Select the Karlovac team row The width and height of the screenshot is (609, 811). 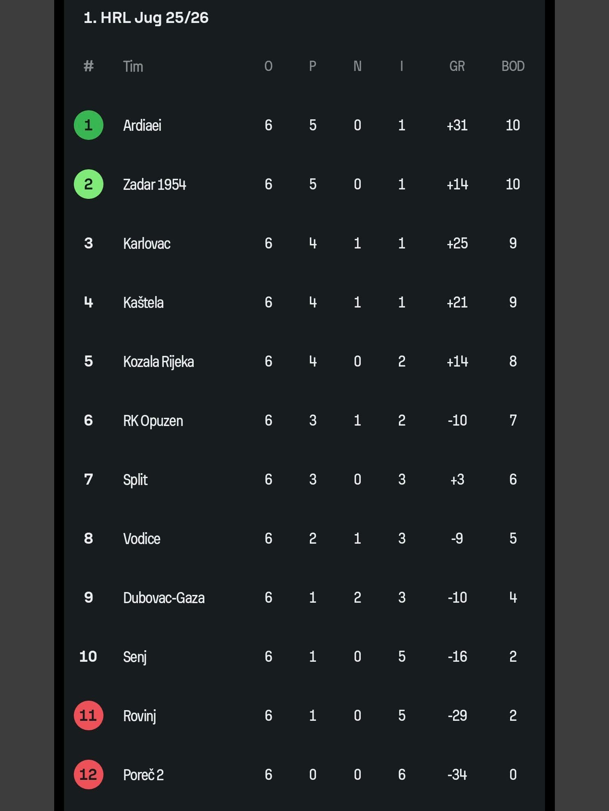coord(147,244)
